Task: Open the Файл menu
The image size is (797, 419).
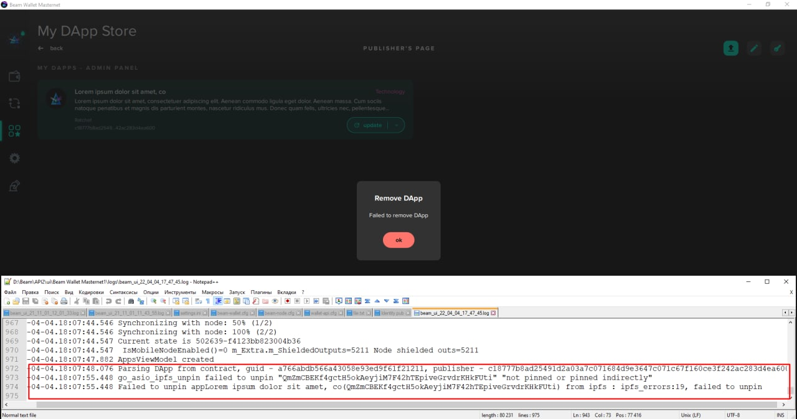Action: [11, 292]
